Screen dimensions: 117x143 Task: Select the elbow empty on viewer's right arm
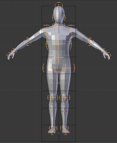pos(90,42)
